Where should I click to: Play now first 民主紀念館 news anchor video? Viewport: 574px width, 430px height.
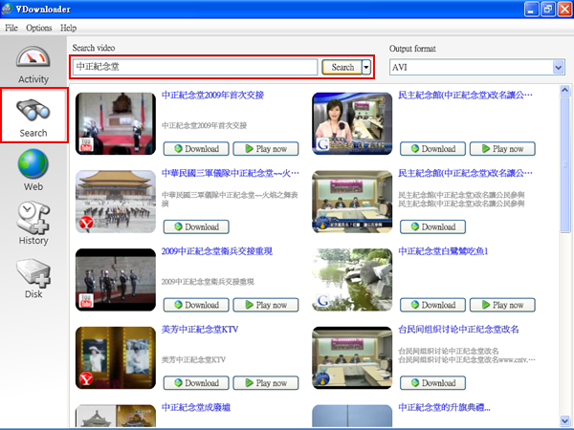click(502, 149)
